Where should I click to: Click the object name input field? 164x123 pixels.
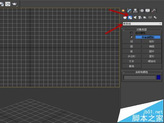[x=139, y=77]
